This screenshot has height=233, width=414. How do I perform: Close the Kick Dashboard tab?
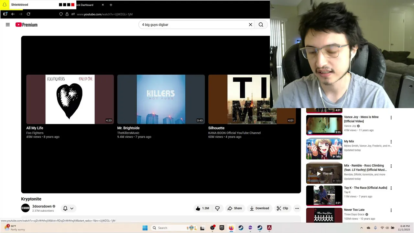click(103, 5)
